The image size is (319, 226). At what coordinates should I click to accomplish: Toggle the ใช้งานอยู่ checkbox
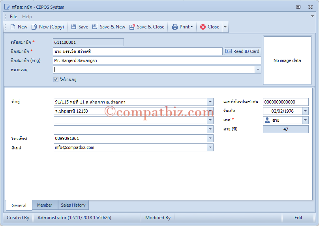56,79
